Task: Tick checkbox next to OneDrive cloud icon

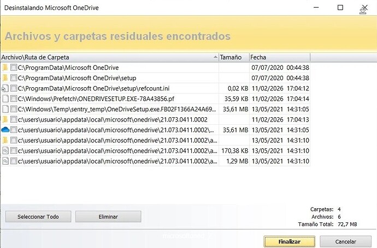Action: pos(14,130)
